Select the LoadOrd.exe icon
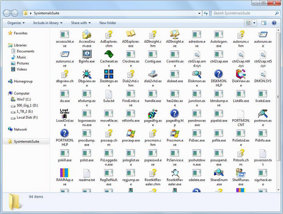The width and height of the screenshot is (283, 214). click(x=65, y=113)
